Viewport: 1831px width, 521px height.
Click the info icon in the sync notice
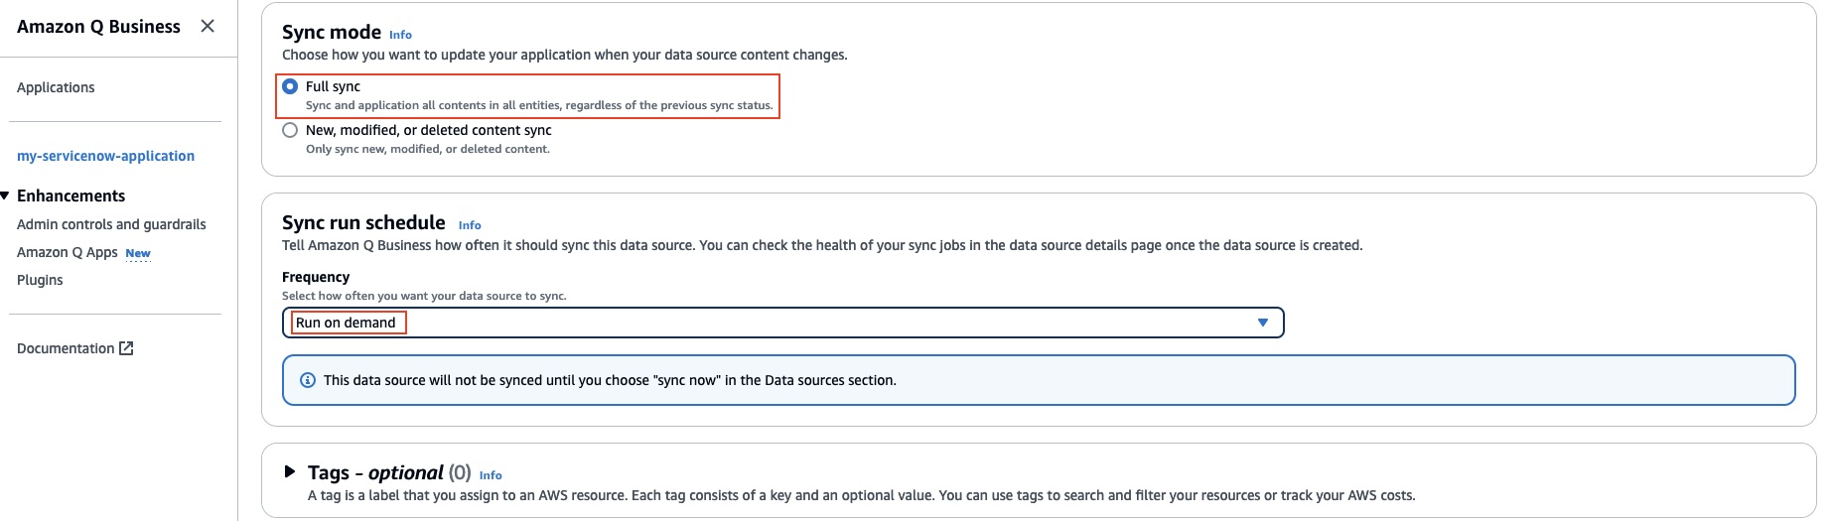[308, 380]
